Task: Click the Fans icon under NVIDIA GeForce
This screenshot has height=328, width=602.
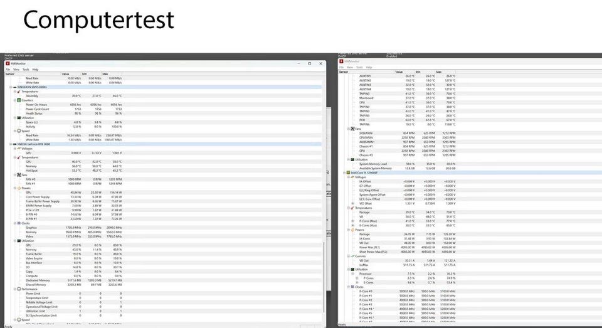Action: point(19,175)
